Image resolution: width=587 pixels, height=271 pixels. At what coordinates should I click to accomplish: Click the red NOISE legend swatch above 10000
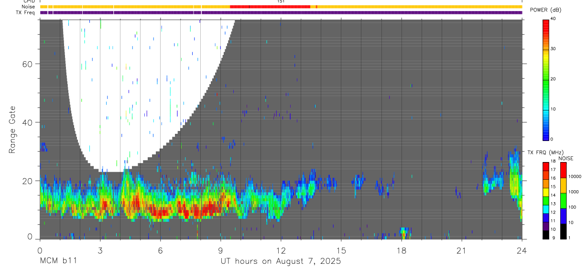pyautogui.click(x=564, y=170)
